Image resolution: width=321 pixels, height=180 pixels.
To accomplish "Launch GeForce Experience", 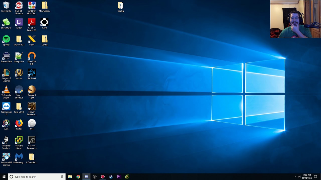I will tap(32, 142).
